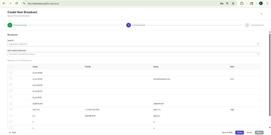Expand the Don't send to chevron arrow
This screenshot has width=271, height=135.
pos(258,54)
